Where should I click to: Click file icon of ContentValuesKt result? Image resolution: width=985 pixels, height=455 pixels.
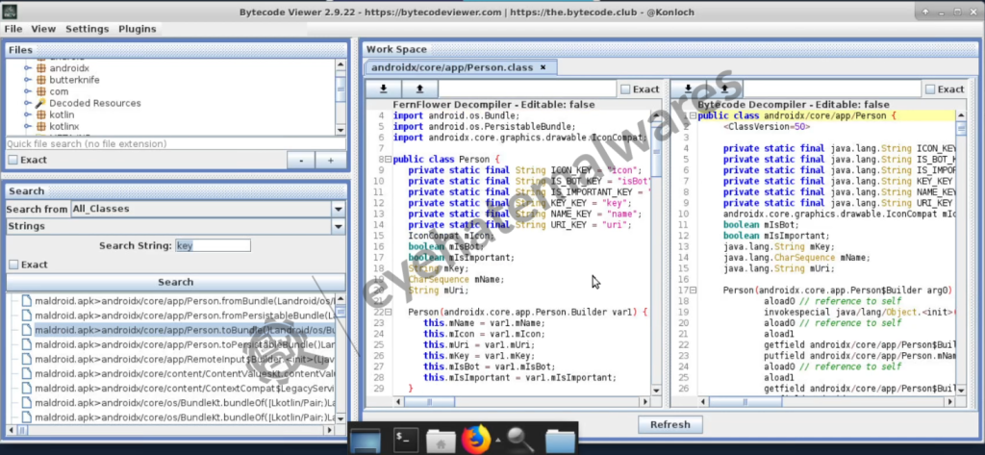click(x=26, y=373)
